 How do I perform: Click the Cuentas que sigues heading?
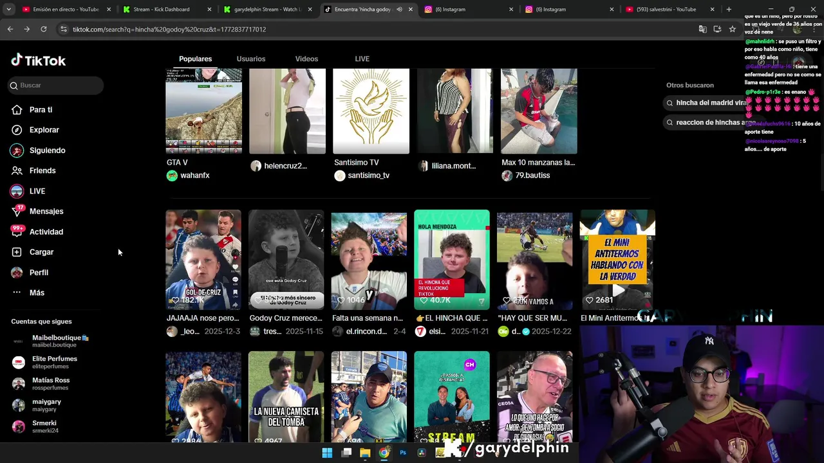tap(41, 322)
